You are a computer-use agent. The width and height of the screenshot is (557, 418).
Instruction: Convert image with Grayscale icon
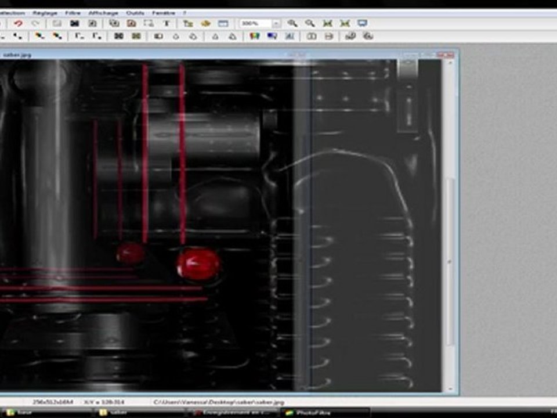pos(118,36)
